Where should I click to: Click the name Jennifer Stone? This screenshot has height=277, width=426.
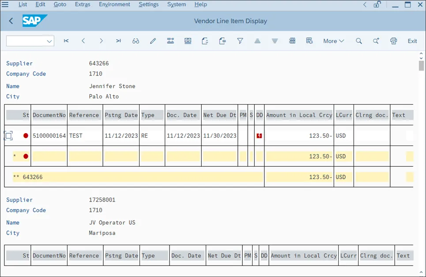coord(112,86)
